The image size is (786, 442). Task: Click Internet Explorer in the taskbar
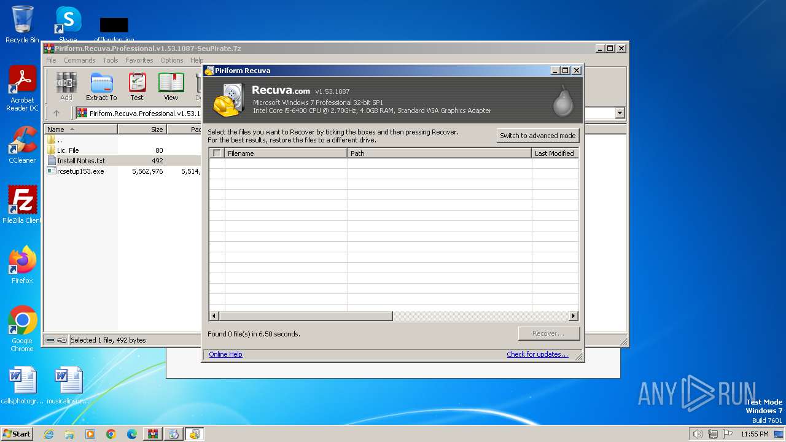(x=49, y=434)
